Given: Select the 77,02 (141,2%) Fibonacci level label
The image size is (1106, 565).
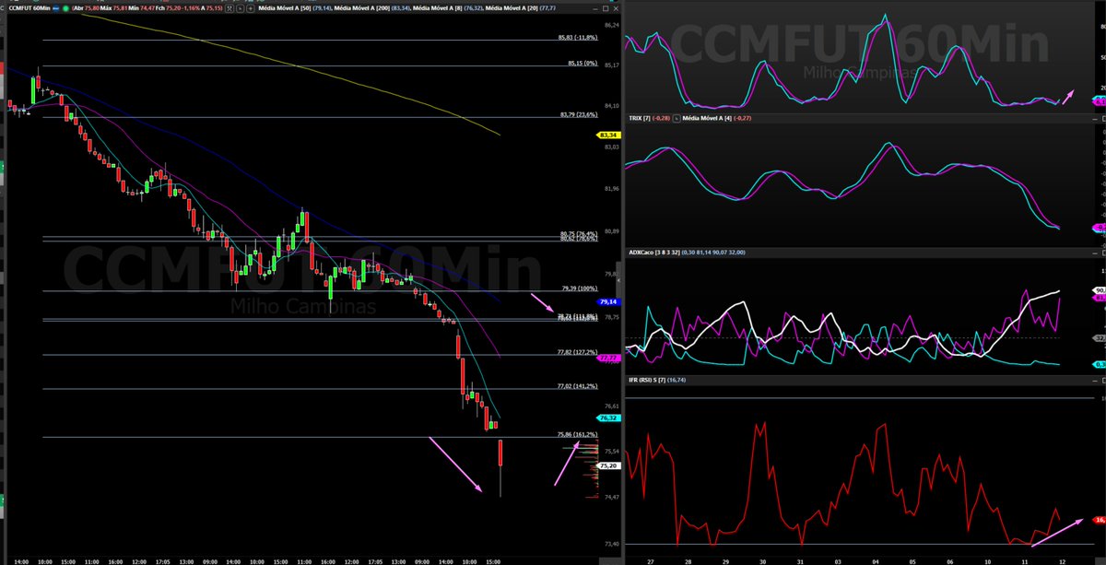Looking at the screenshot, I should [578, 387].
